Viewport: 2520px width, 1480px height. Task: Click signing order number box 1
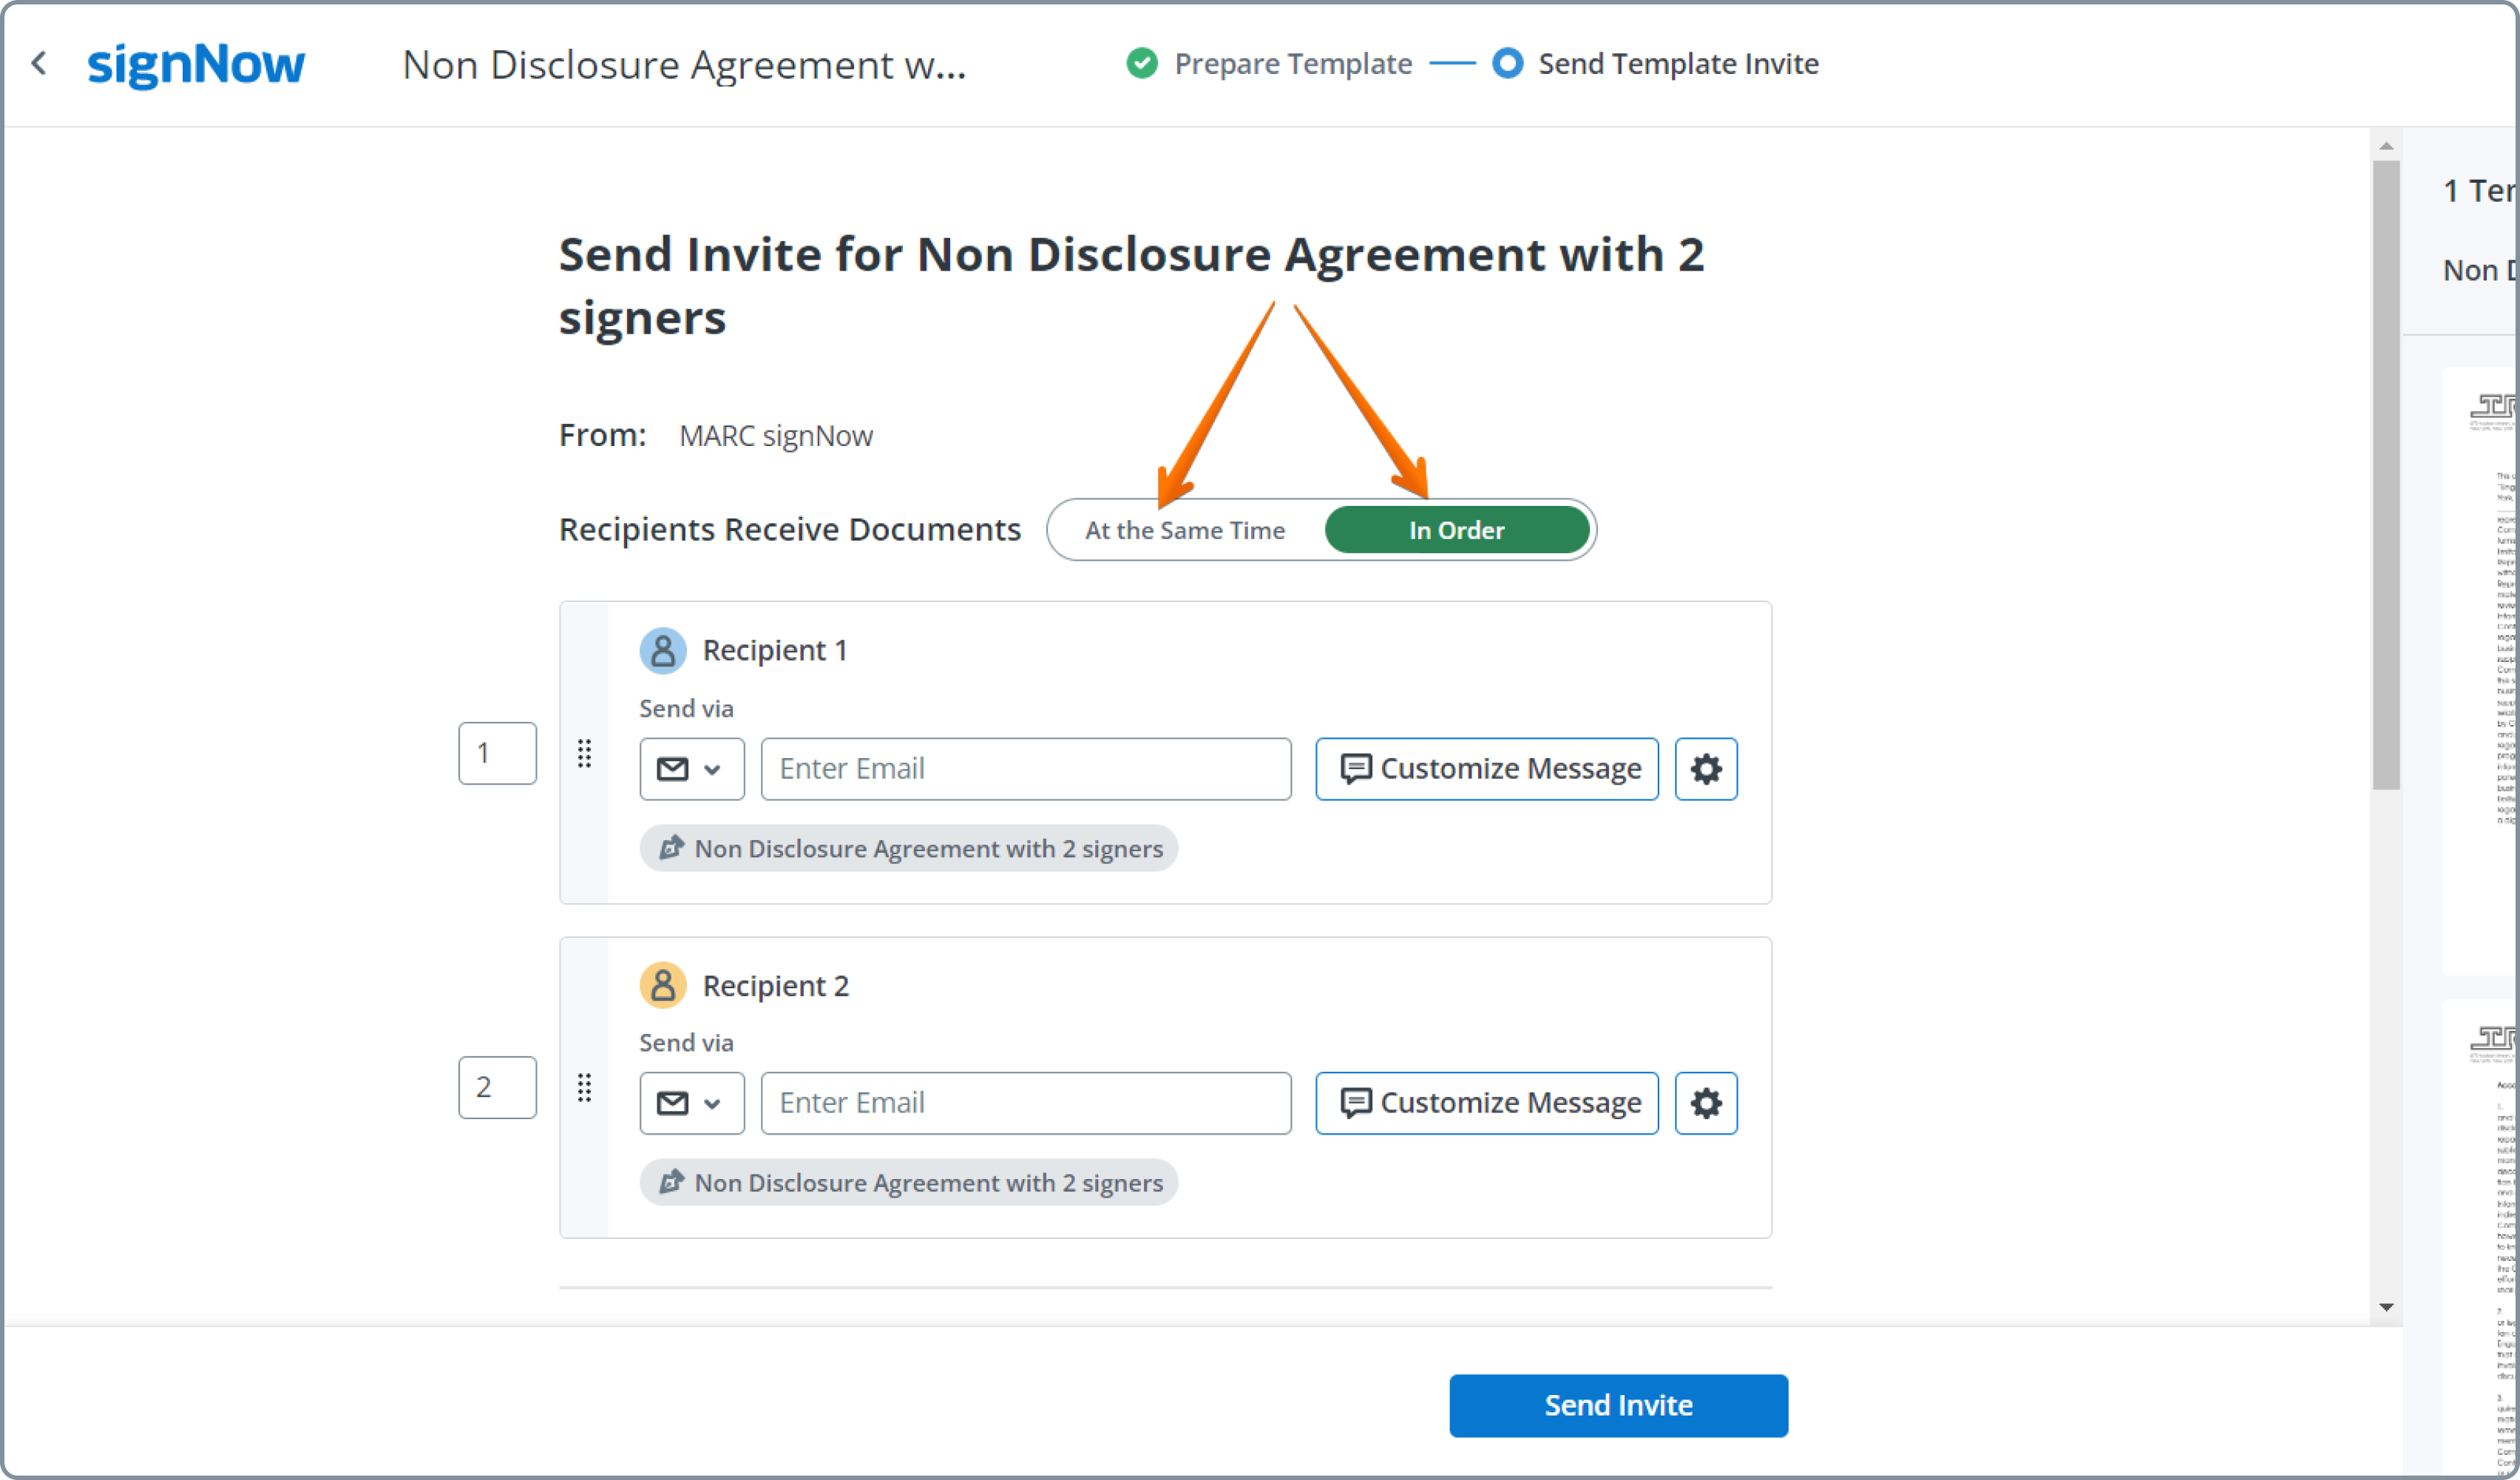click(497, 753)
